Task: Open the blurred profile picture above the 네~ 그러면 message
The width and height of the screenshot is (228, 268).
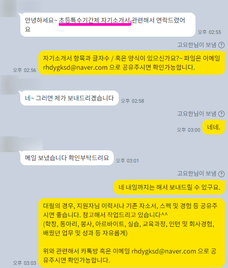Action: (x=9, y=85)
